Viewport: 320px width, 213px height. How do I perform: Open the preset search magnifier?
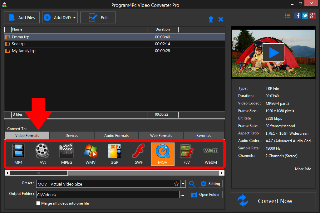pyautogui.click(x=192, y=184)
